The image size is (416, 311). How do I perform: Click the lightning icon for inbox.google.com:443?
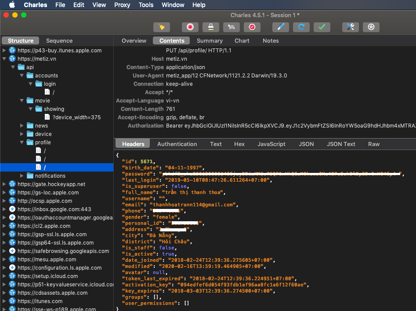tap(12, 209)
